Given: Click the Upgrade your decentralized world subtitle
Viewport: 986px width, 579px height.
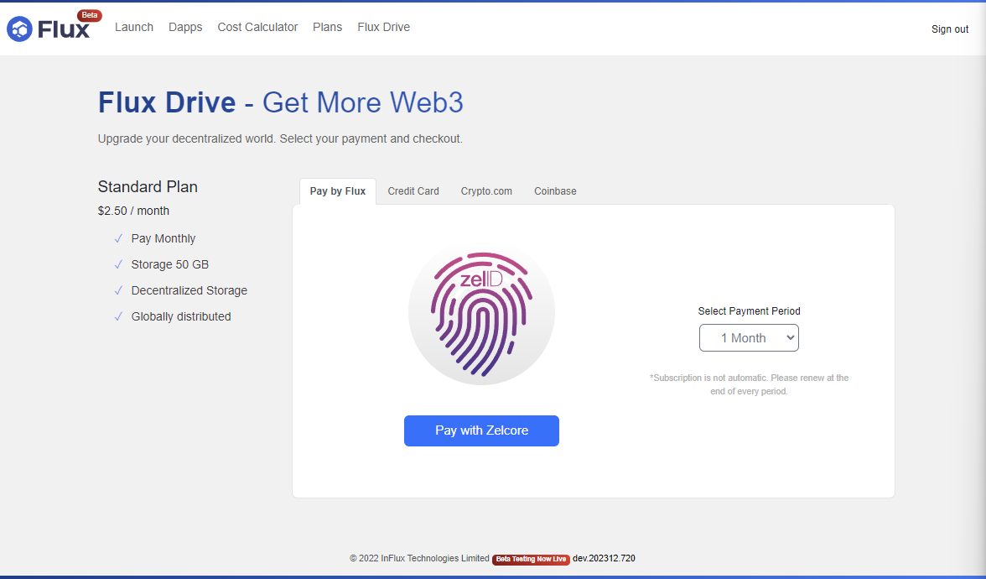Looking at the screenshot, I should click(x=280, y=138).
